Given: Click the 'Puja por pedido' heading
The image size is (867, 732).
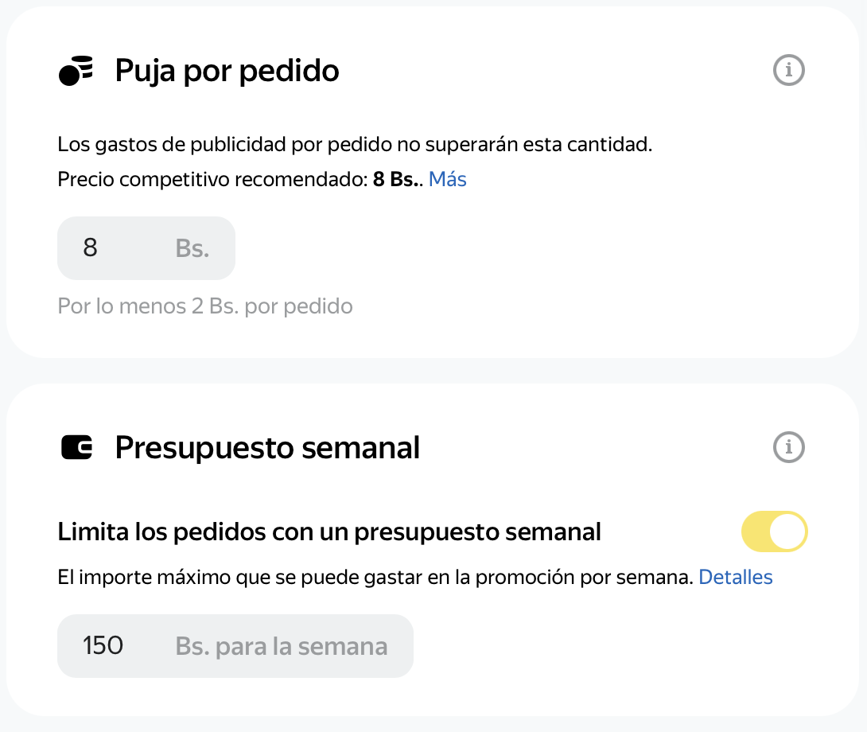Looking at the screenshot, I should tap(227, 71).
